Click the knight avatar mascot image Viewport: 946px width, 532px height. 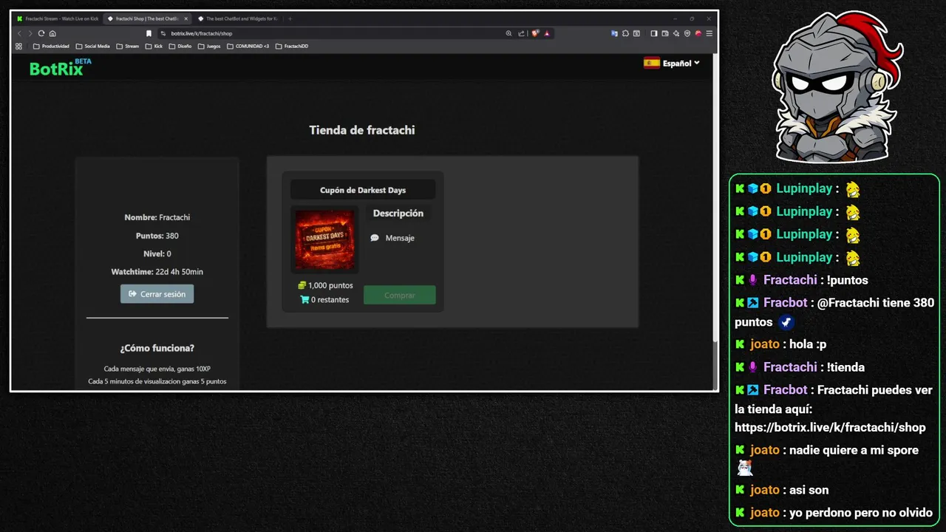coord(836,87)
